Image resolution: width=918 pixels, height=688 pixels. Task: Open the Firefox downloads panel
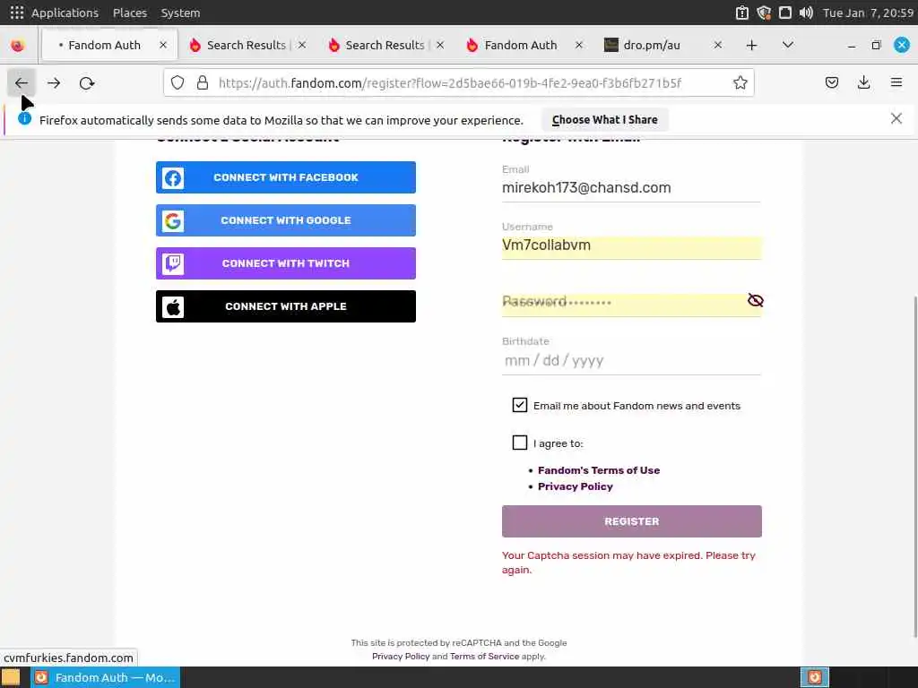coord(863,83)
